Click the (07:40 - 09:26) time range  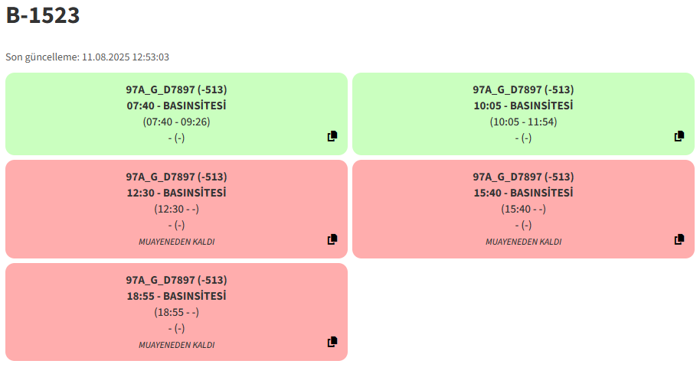pos(176,122)
